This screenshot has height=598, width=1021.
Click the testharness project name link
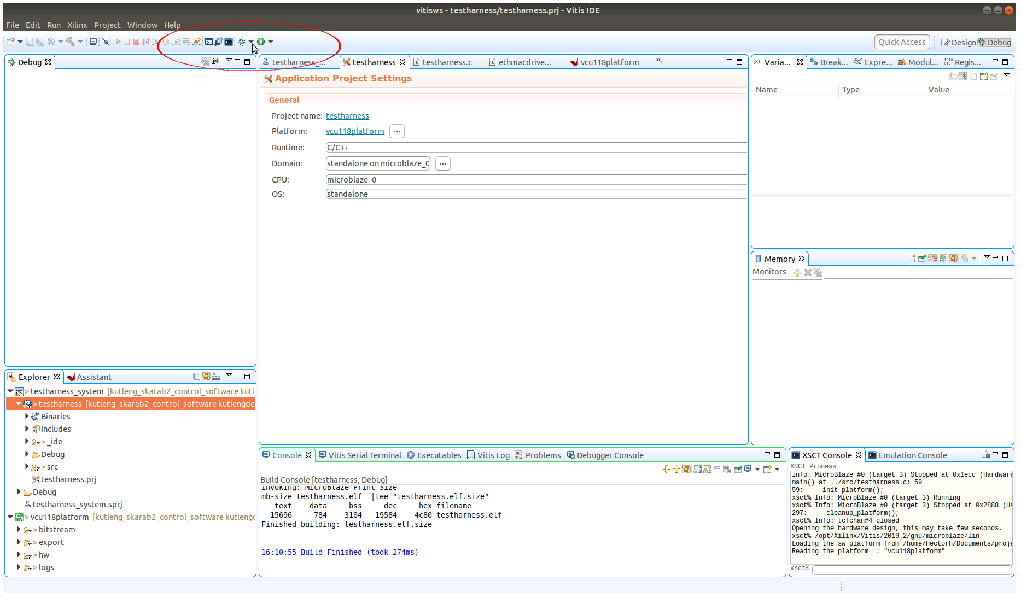pos(347,116)
